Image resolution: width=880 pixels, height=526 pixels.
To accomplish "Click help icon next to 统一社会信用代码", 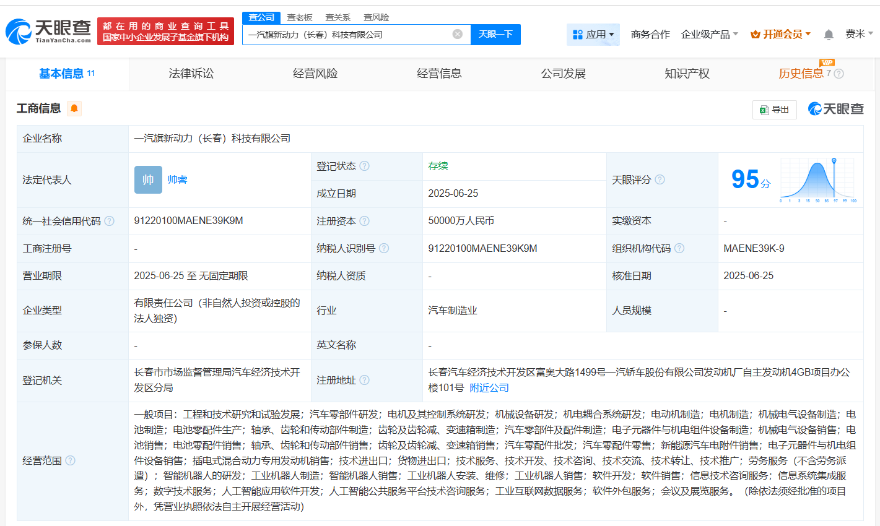I will 110,221.
